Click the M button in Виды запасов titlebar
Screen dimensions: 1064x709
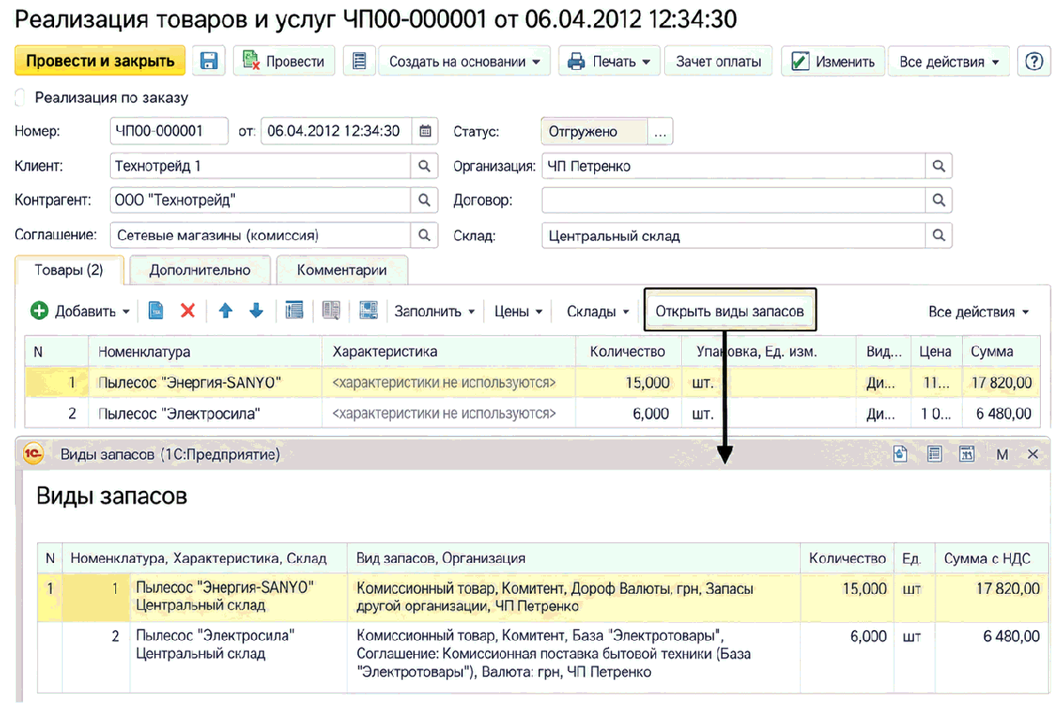1002,455
